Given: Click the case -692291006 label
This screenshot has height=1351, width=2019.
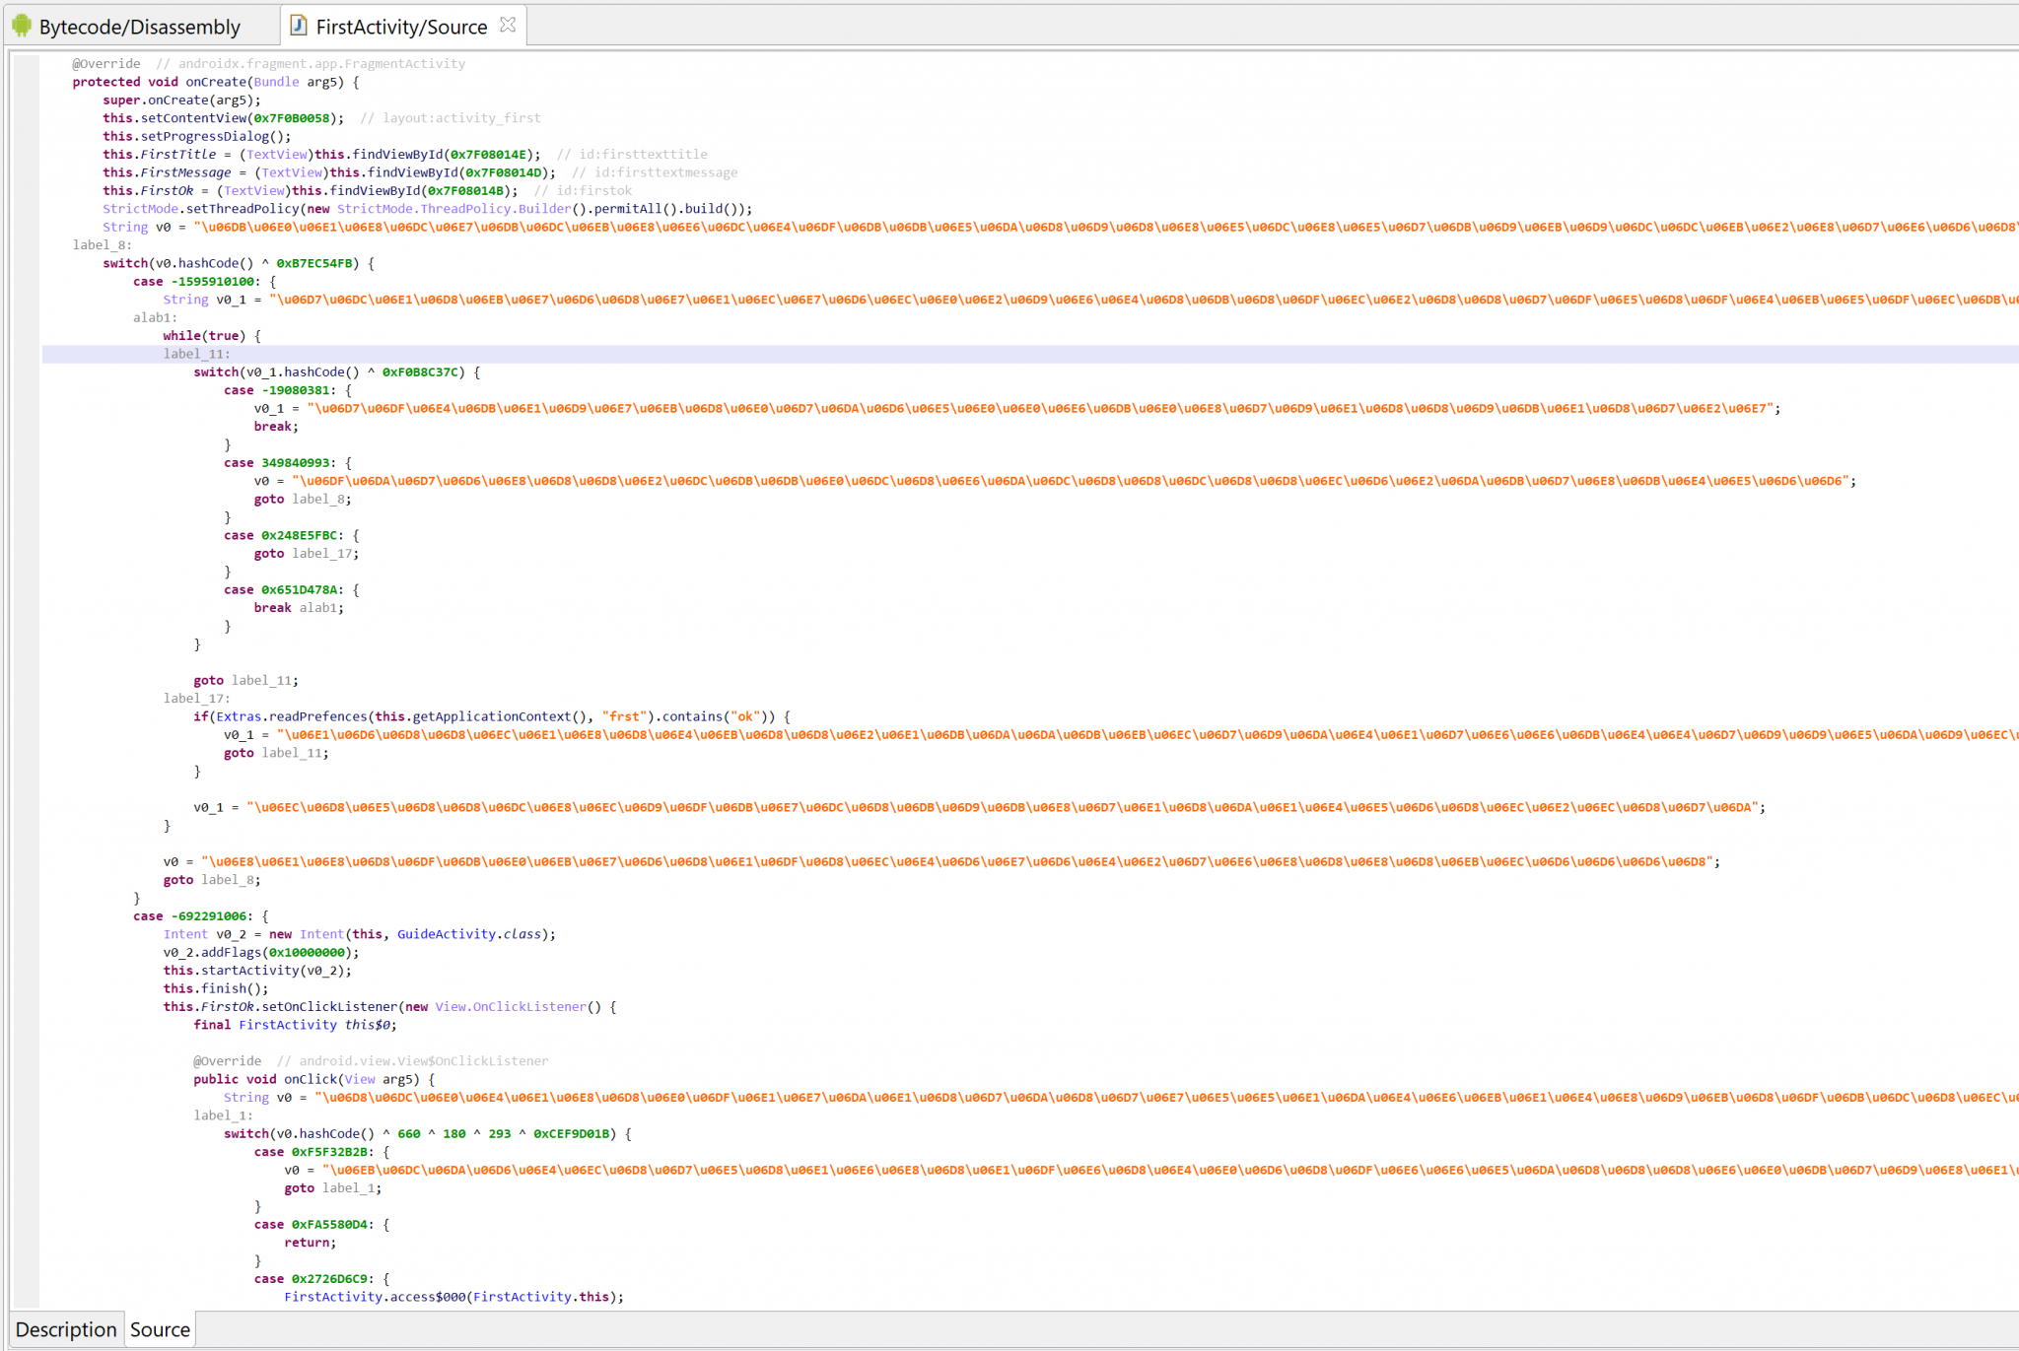Looking at the screenshot, I should 192,915.
